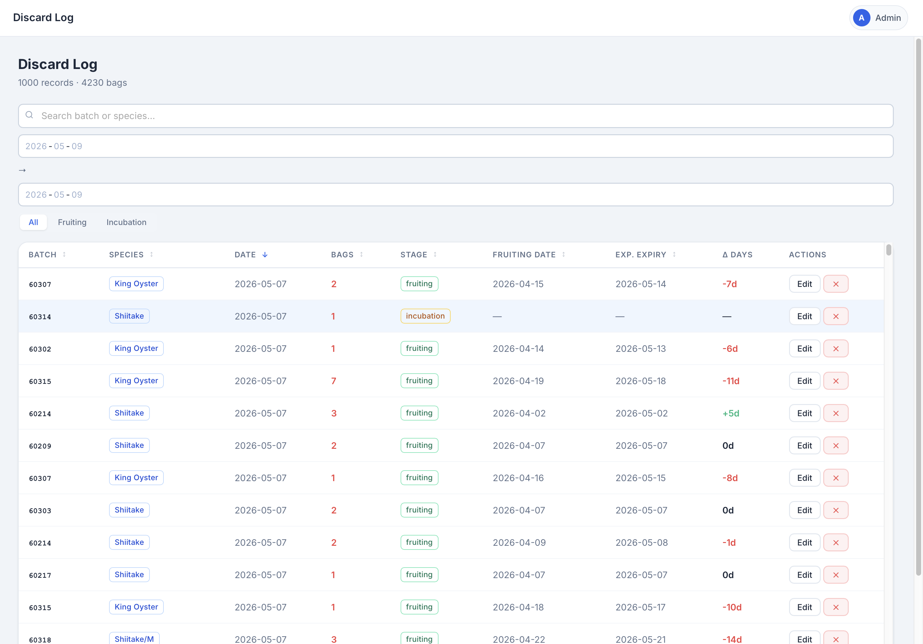Click the -14d delta days value
The height and width of the screenshot is (644, 923).
click(732, 639)
